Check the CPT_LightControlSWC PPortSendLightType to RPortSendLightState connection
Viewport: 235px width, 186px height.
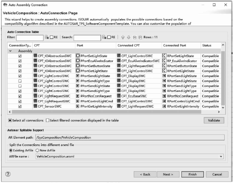click(x=19, y=81)
